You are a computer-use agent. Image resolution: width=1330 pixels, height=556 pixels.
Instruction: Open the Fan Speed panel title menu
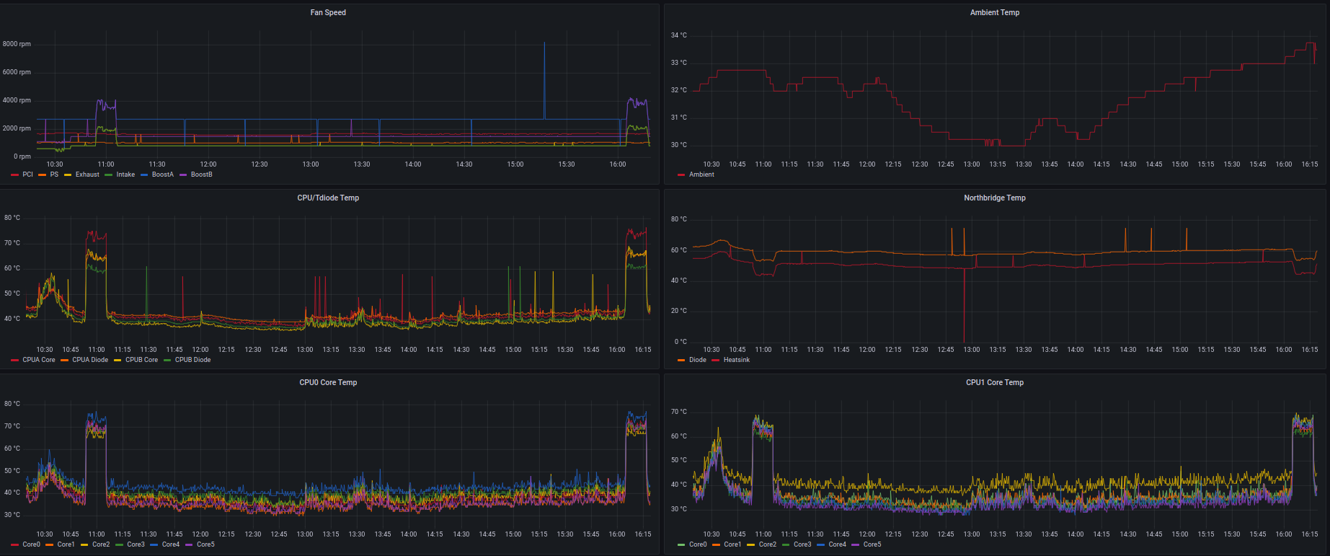(x=328, y=12)
